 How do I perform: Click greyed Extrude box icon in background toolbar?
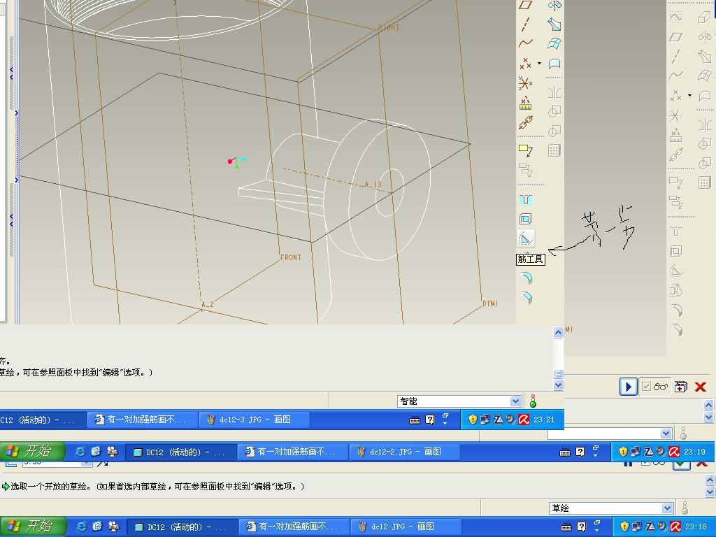(705, 17)
